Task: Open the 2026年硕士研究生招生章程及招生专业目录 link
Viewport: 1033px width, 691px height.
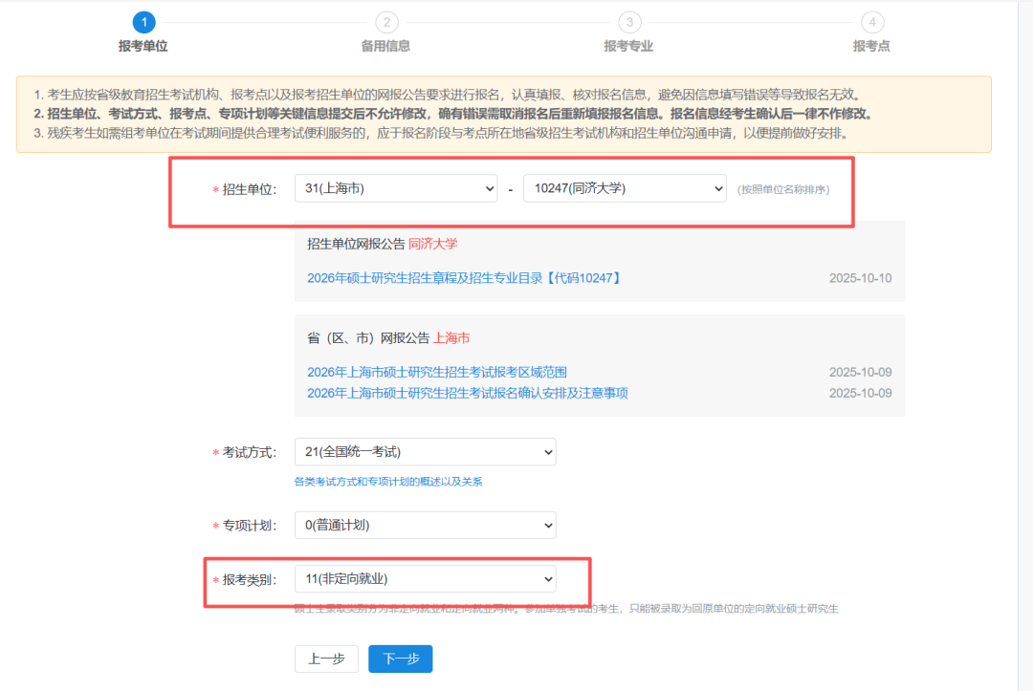Action: point(465,278)
